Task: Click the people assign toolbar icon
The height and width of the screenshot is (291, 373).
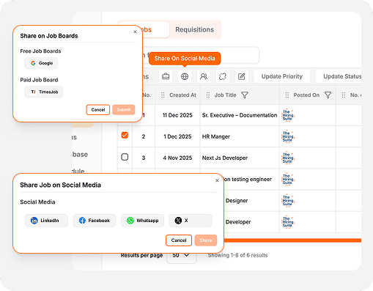Action: pyautogui.click(x=204, y=76)
